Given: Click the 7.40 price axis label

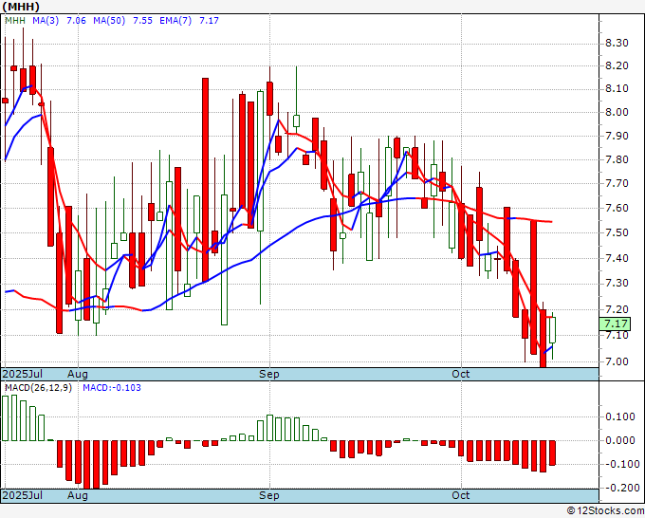Looking at the screenshot, I should pyautogui.click(x=617, y=258).
